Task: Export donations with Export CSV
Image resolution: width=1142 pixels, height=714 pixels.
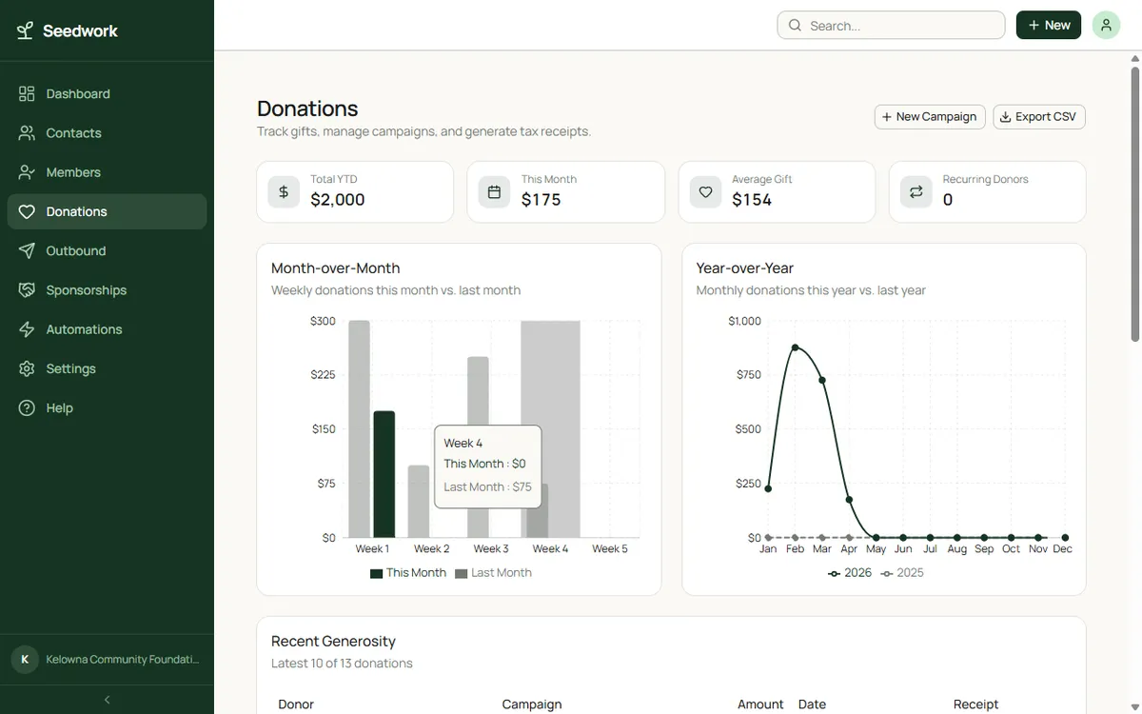Action: 1038,116
